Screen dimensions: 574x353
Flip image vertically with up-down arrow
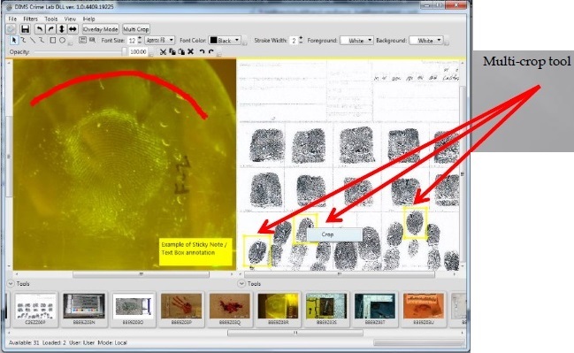click(x=62, y=29)
